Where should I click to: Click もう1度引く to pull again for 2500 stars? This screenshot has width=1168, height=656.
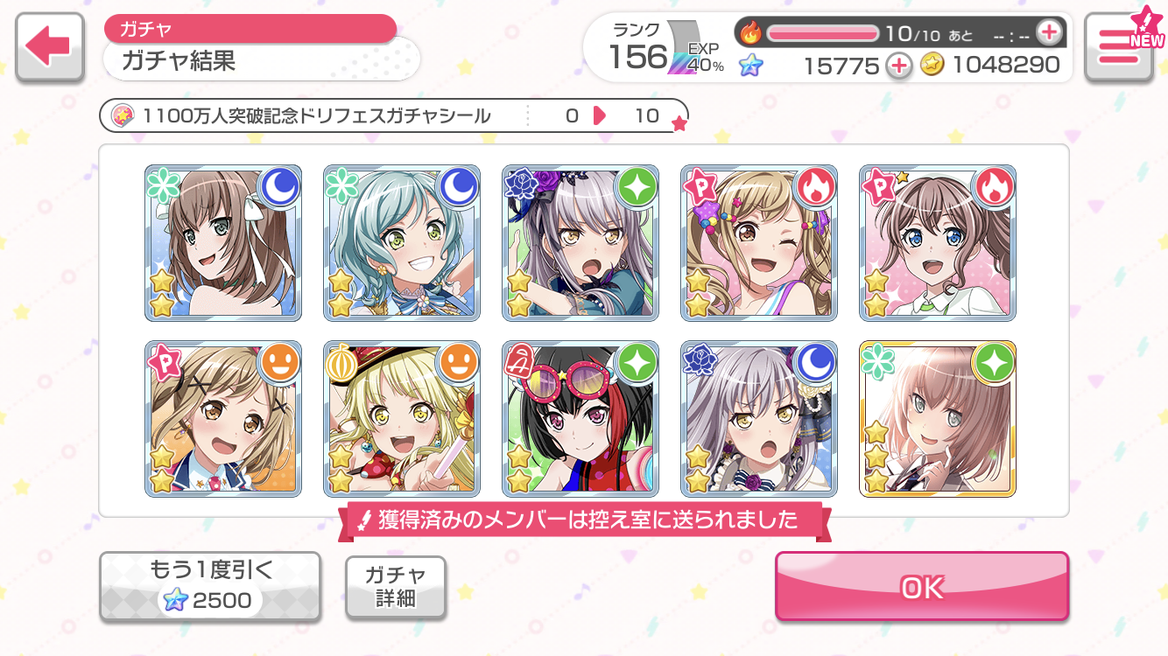[210, 586]
